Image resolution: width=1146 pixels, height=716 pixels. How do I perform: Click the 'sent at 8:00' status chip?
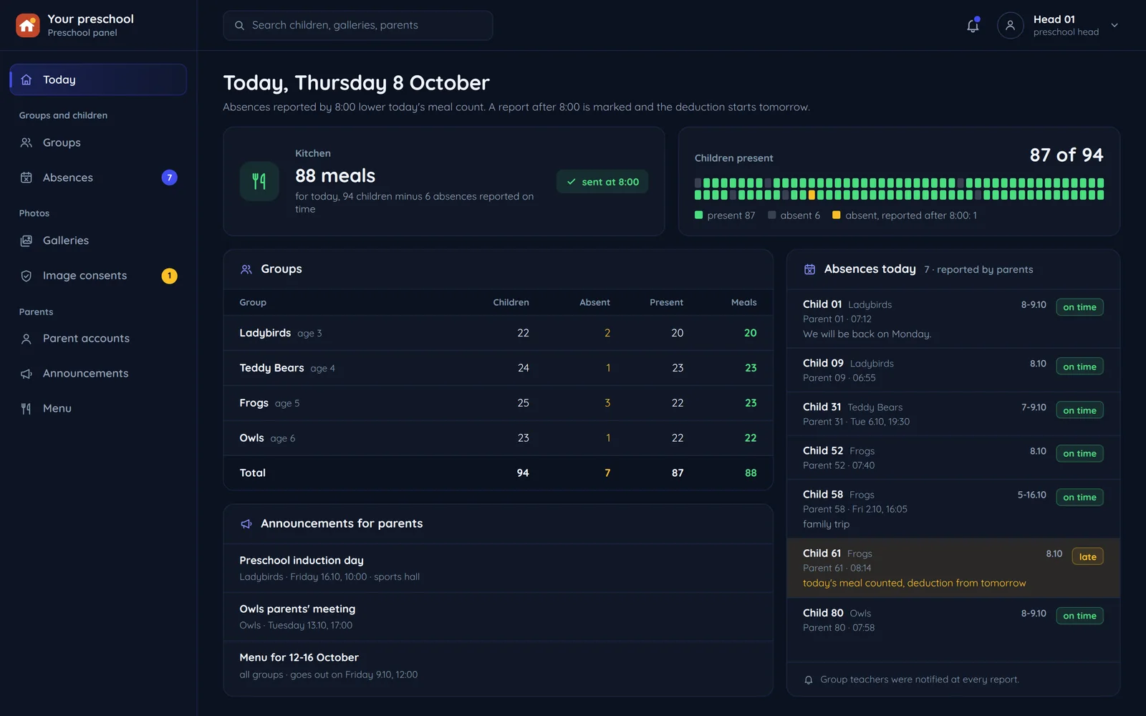click(602, 182)
